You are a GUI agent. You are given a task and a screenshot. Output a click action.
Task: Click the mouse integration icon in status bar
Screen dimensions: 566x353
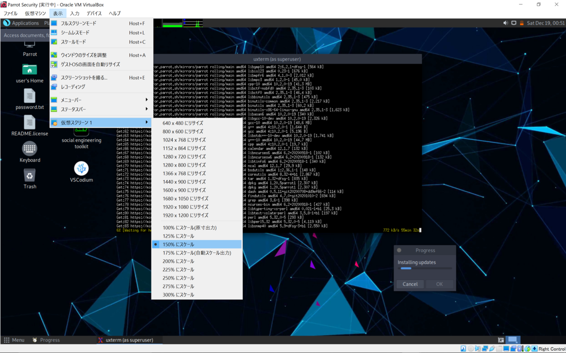527,349
